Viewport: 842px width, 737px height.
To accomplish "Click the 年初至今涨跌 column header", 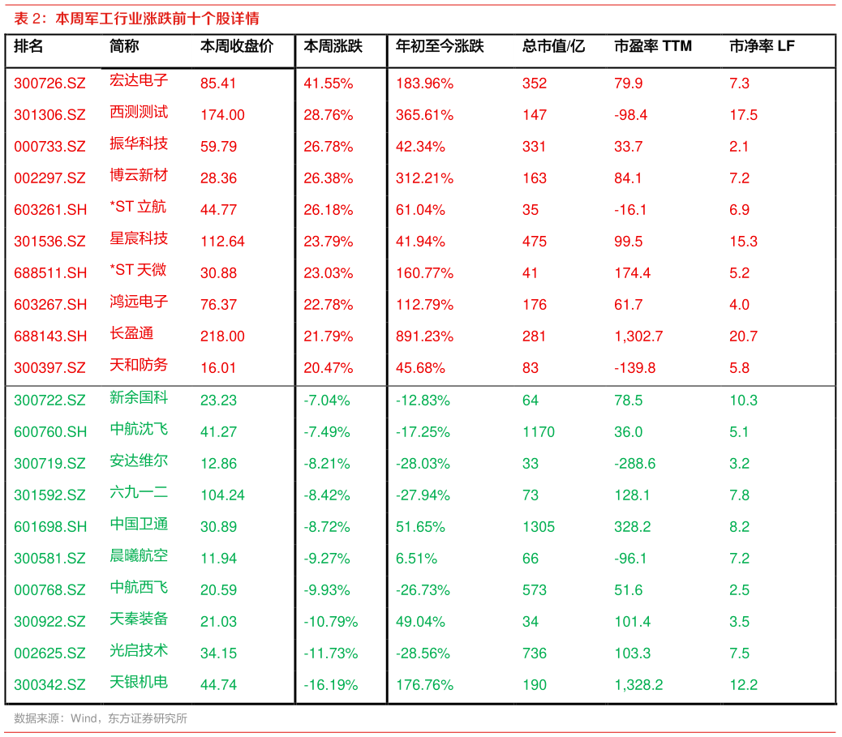I will 440,47.
